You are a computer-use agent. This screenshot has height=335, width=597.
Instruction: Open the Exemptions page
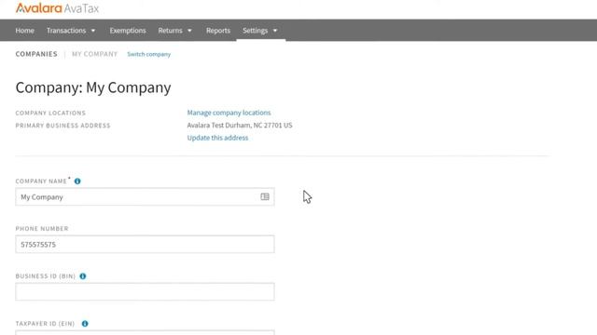pyautogui.click(x=128, y=31)
